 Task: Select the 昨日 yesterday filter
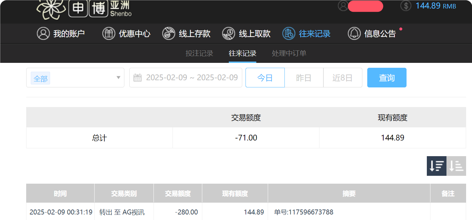[x=304, y=78]
